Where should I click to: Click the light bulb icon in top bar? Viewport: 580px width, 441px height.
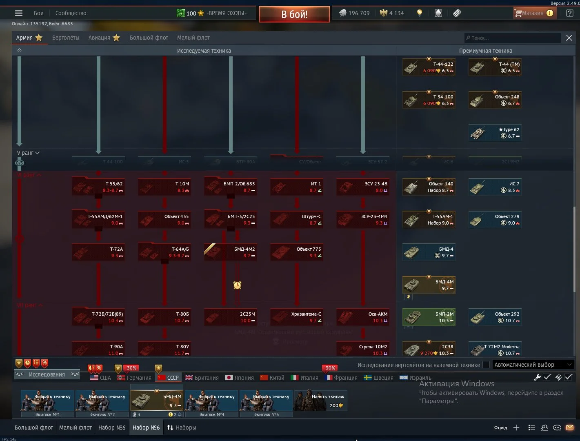tap(419, 13)
